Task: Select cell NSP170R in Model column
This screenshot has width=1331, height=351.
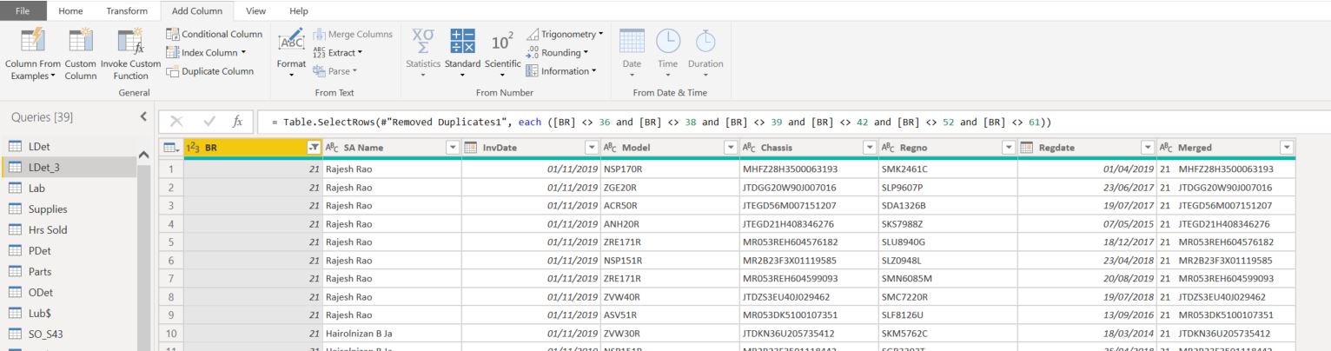Action: pos(670,169)
